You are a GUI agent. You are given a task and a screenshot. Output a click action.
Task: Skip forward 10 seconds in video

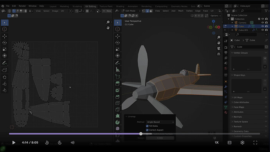pyautogui.click(x=60, y=143)
